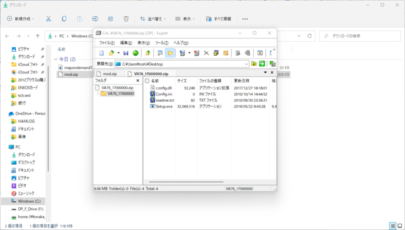Collapse the 今日 (2) group
Image resolution: width=405 pixels, height=230 pixels.
[56, 59]
